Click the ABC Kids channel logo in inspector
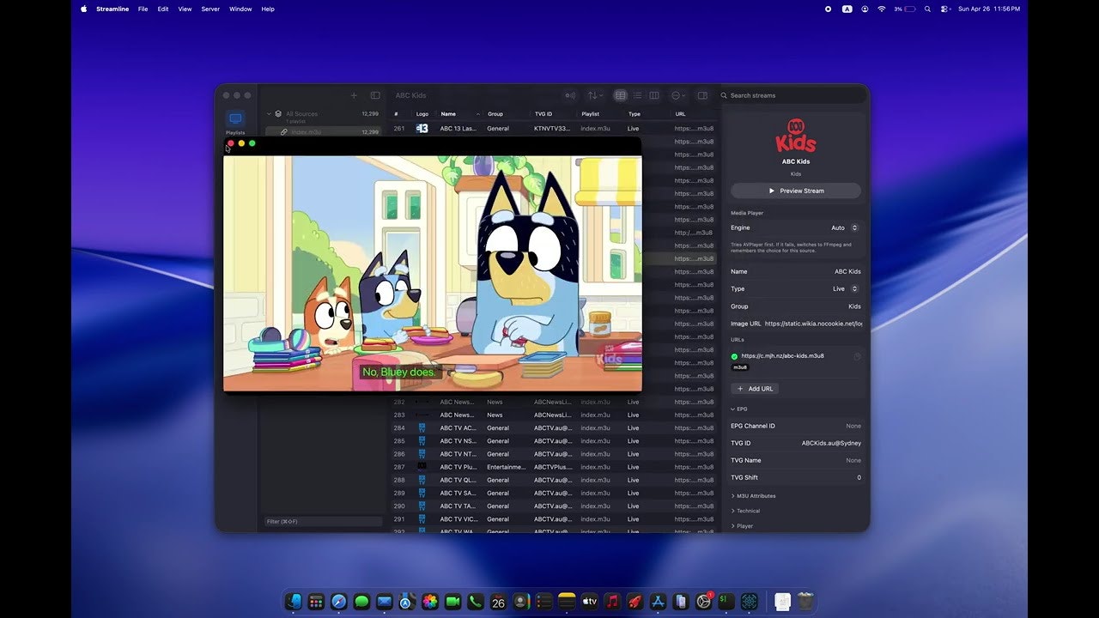Image resolution: width=1099 pixels, height=618 pixels. 796,136
